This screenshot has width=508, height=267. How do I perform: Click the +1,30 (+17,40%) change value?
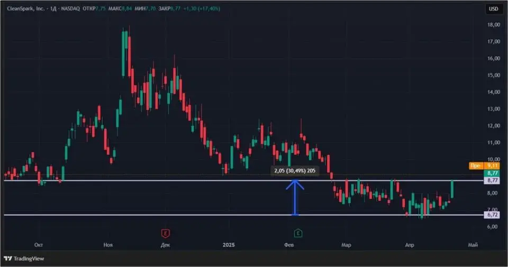[x=202, y=9]
